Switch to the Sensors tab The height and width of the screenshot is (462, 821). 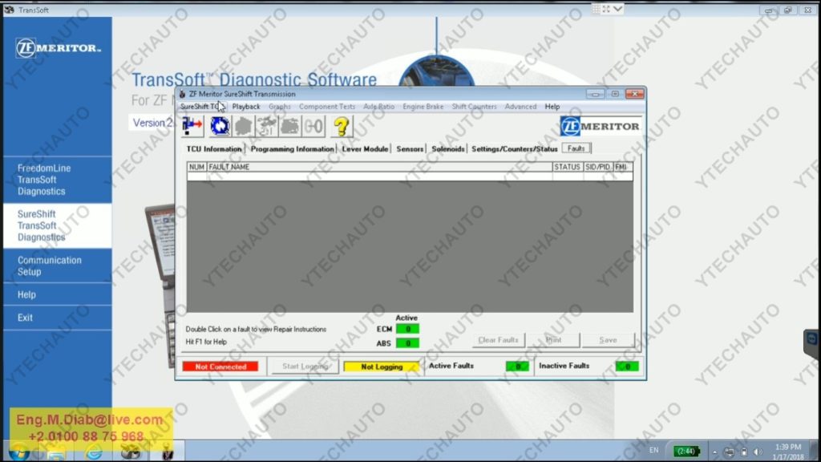coord(411,148)
